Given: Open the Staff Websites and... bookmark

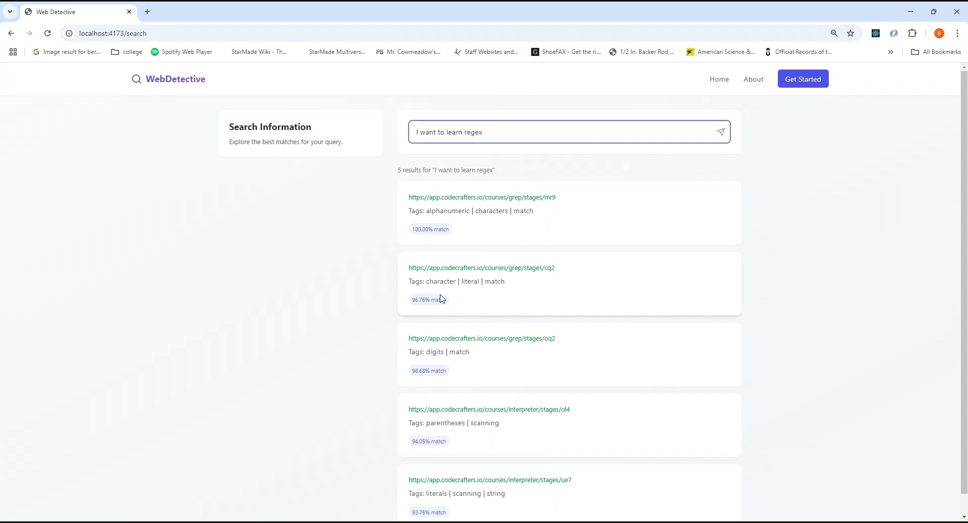Looking at the screenshot, I should coord(486,52).
